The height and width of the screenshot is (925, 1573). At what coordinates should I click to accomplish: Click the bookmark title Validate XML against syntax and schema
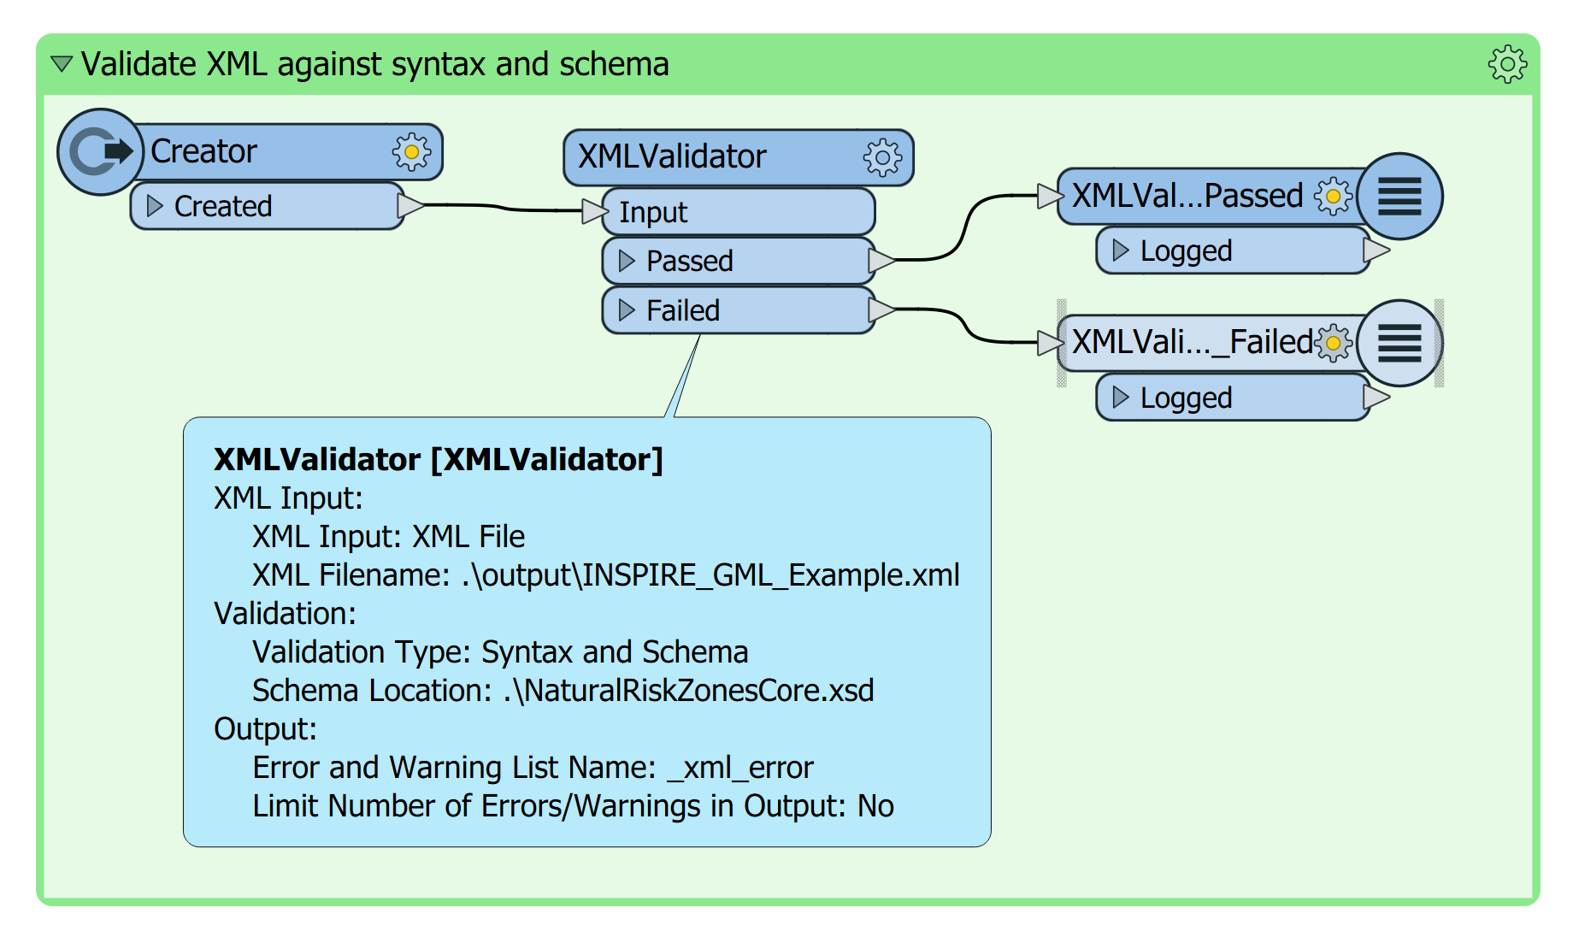(x=374, y=64)
